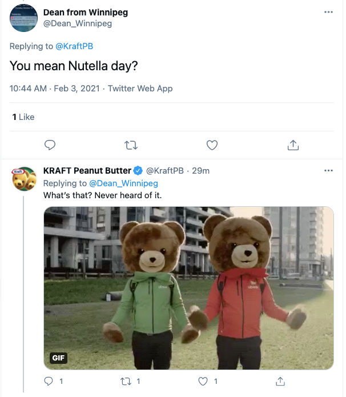Open more options for Dean's tweet

(328, 12)
